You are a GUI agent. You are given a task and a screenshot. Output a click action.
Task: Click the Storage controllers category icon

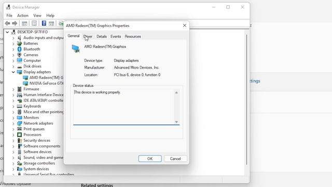[20, 163]
